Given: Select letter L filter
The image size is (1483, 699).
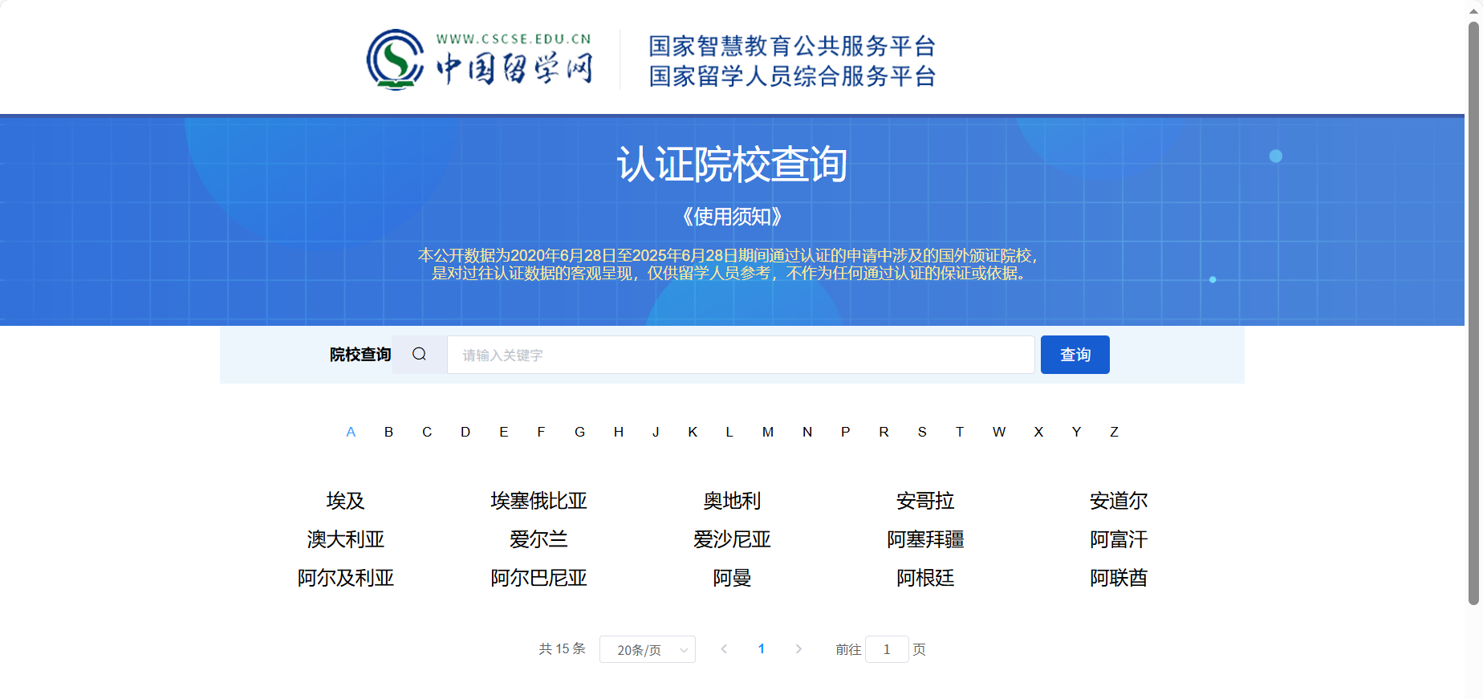Looking at the screenshot, I should point(729,432).
